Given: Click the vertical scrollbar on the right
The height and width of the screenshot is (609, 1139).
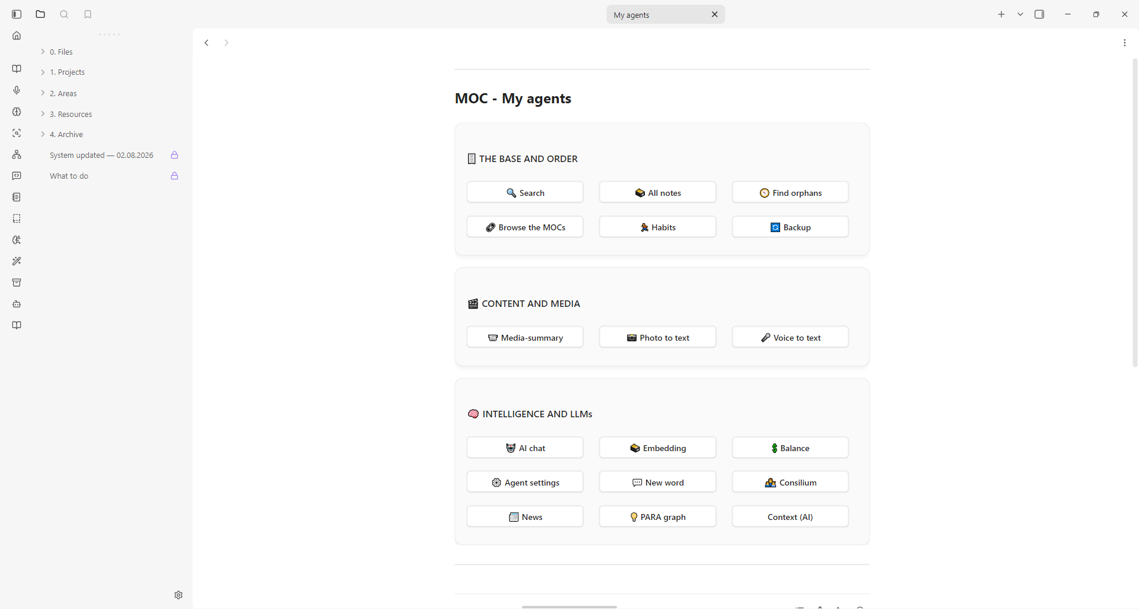Looking at the screenshot, I should pyautogui.click(x=1135, y=212).
